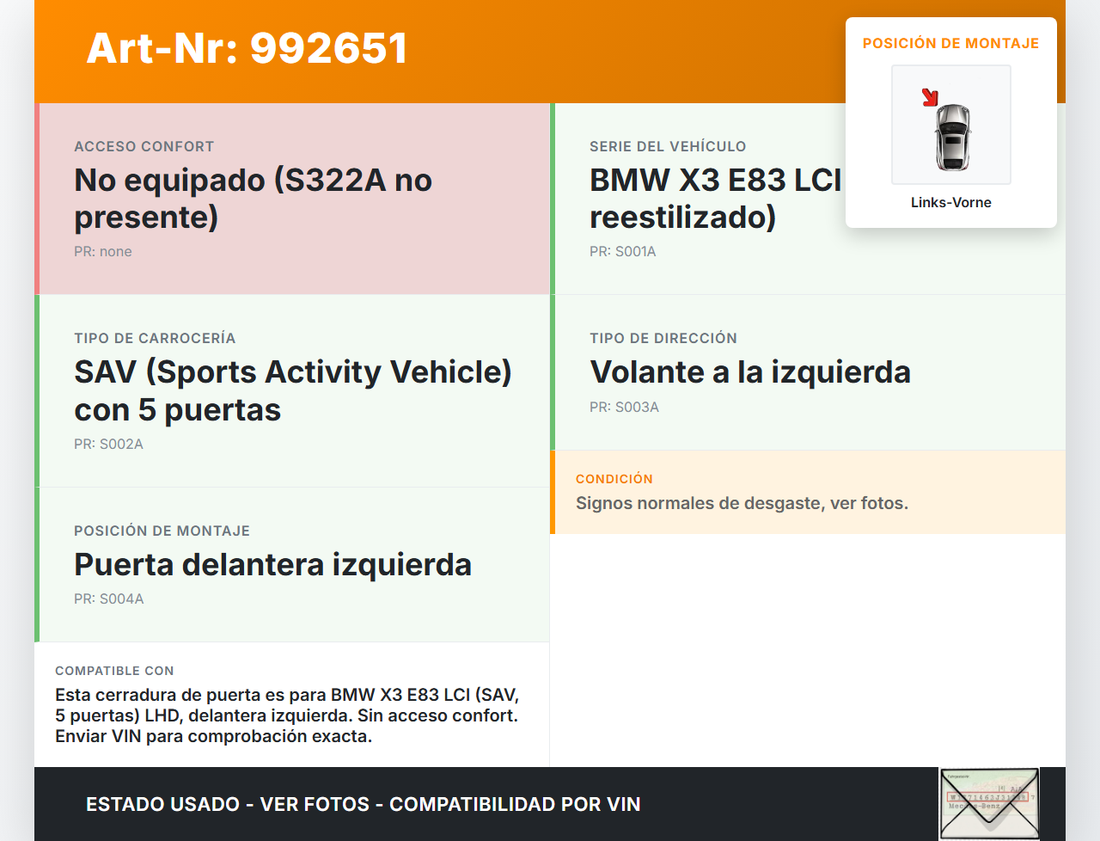Select "POSICIÓN DE MONTAJE" label above Puerta delantera
Image resolution: width=1100 pixels, height=841 pixels.
(162, 531)
